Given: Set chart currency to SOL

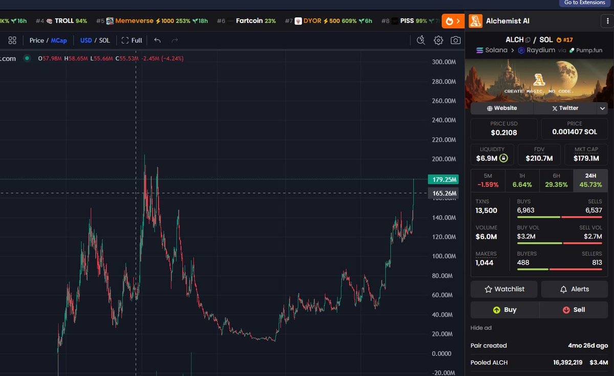Looking at the screenshot, I should coord(104,40).
